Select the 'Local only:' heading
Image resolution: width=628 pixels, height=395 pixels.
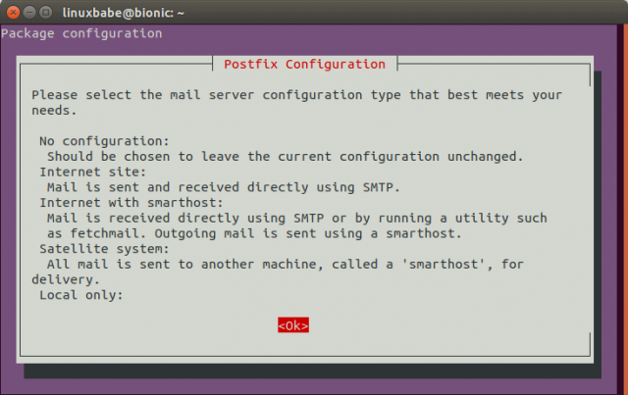point(81,294)
